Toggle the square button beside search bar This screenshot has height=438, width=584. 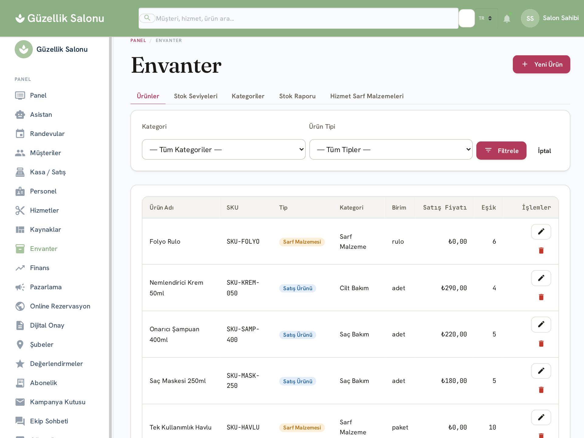point(467,18)
